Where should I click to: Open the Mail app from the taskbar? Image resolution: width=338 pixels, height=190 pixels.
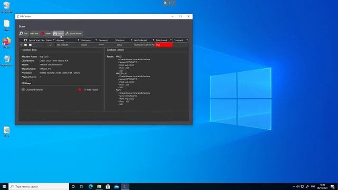click(x=117, y=186)
